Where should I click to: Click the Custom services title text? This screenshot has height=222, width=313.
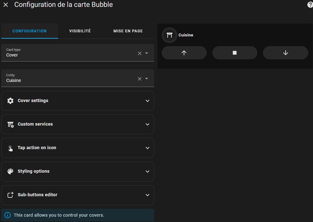(35, 124)
